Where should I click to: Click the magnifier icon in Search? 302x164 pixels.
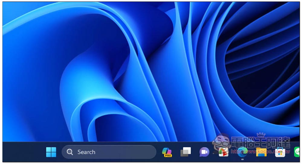tap(69, 152)
